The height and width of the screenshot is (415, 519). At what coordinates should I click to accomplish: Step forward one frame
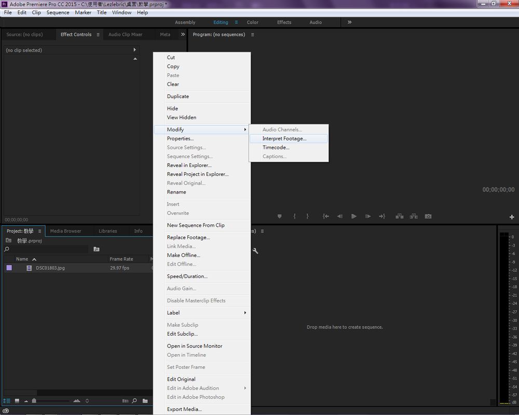tap(368, 216)
